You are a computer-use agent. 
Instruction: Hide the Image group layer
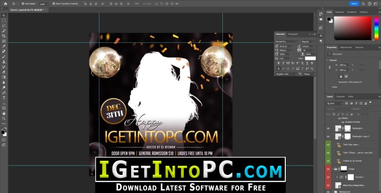(x=328, y=169)
